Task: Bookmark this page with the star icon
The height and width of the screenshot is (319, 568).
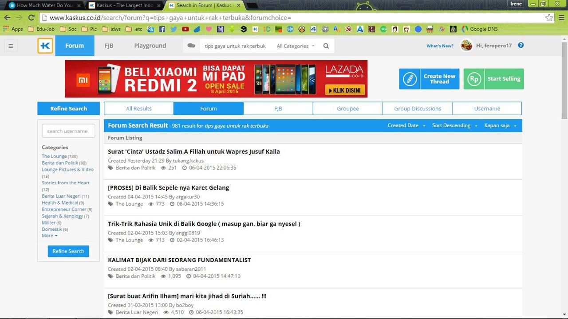Action: point(549,18)
